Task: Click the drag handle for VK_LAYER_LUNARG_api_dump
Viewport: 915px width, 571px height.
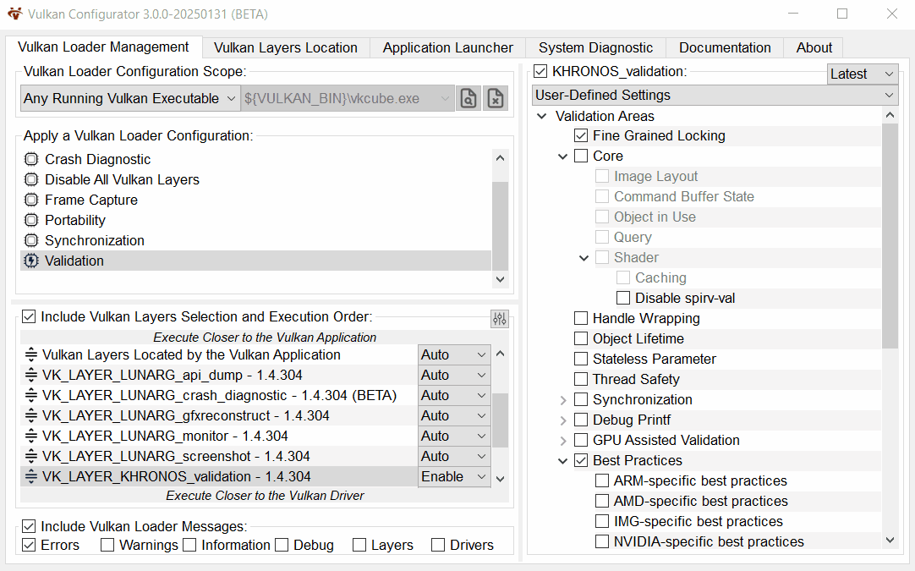Action: tap(31, 375)
